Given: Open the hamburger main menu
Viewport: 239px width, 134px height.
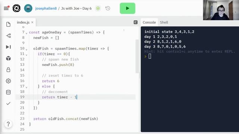Looking at the screenshot, I should point(6,8).
